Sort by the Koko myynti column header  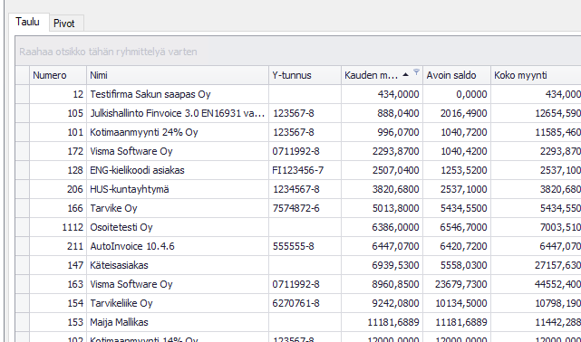click(x=536, y=75)
